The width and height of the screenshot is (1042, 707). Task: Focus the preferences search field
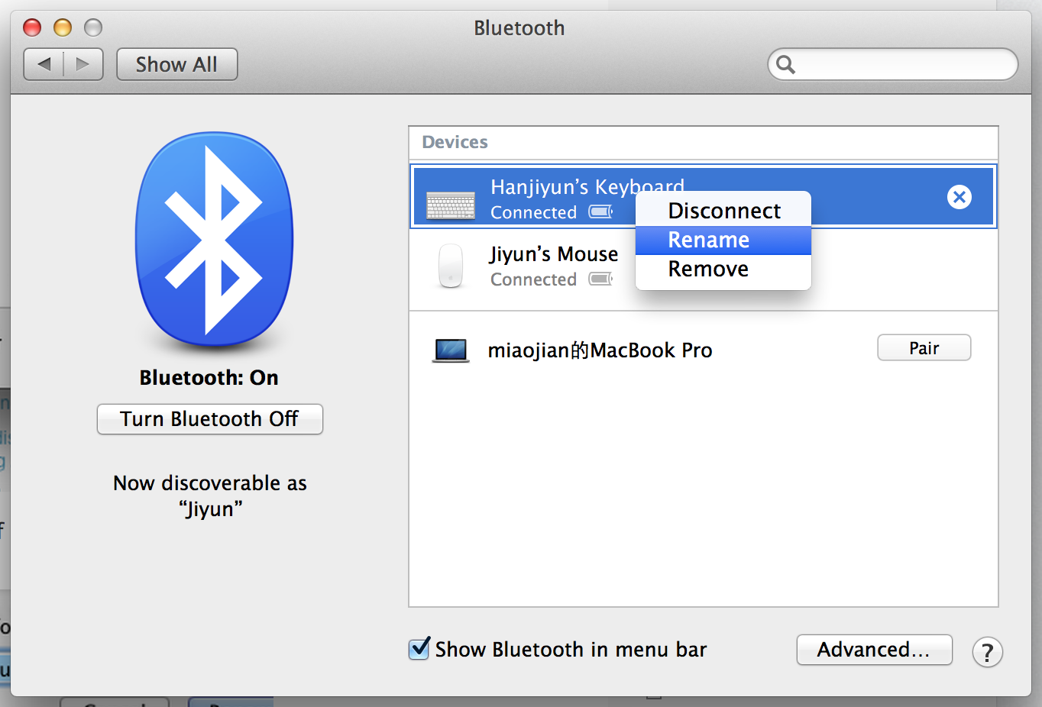pyautogui.click(x=892, y=64)
